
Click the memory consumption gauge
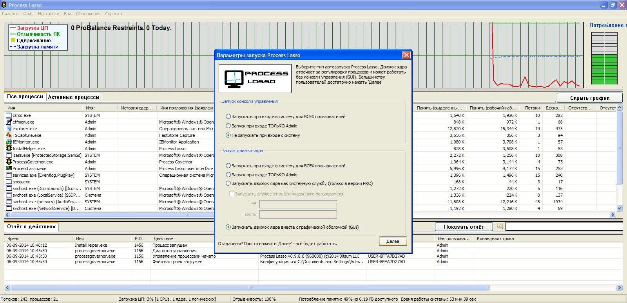tap(604, 58)
